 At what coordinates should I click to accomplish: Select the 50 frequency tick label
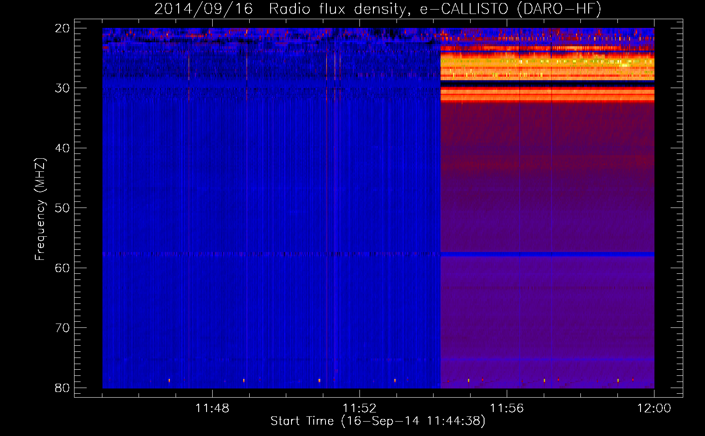coord(62,208)
